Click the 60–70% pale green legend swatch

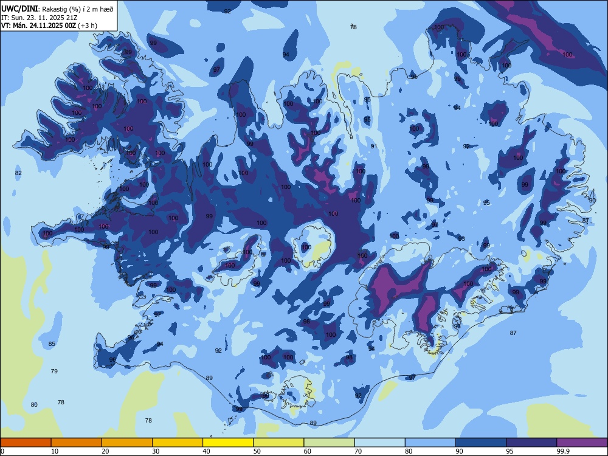pyautogui.click(x=329, y=443)
